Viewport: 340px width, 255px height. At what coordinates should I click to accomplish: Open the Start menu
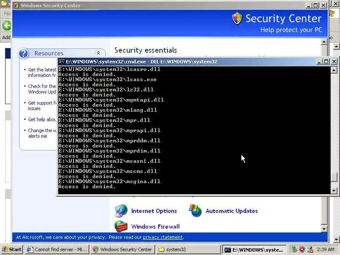pos(12,249)
